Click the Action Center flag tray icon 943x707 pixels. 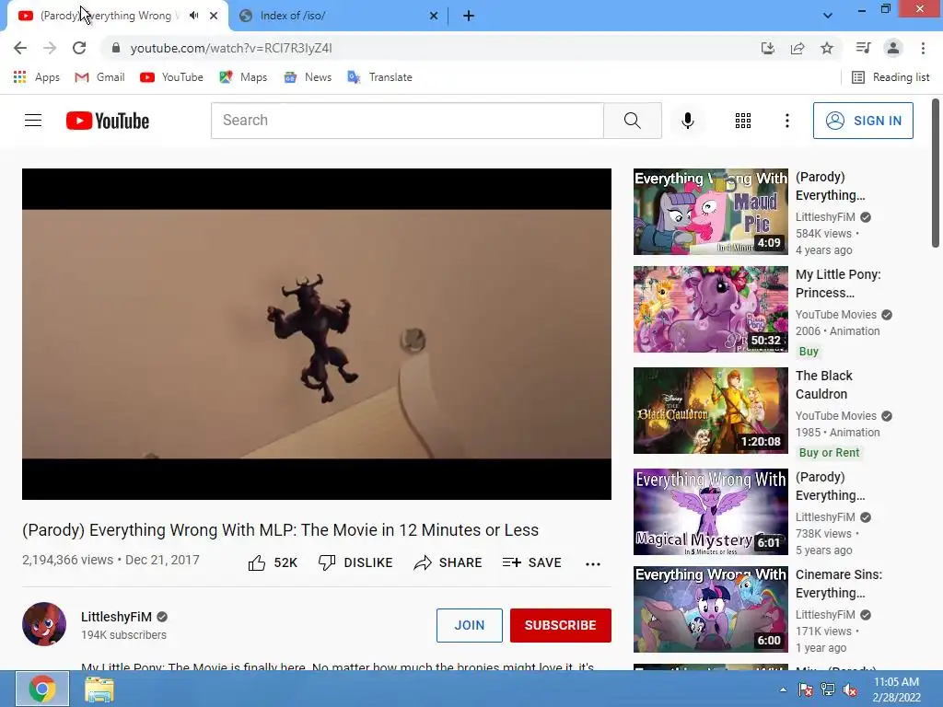pyautogui.click(x=805, y=690)
